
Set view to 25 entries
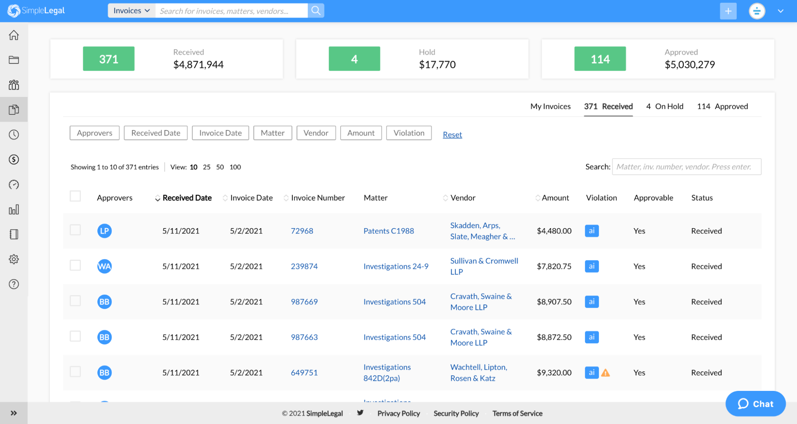(207, 167)
